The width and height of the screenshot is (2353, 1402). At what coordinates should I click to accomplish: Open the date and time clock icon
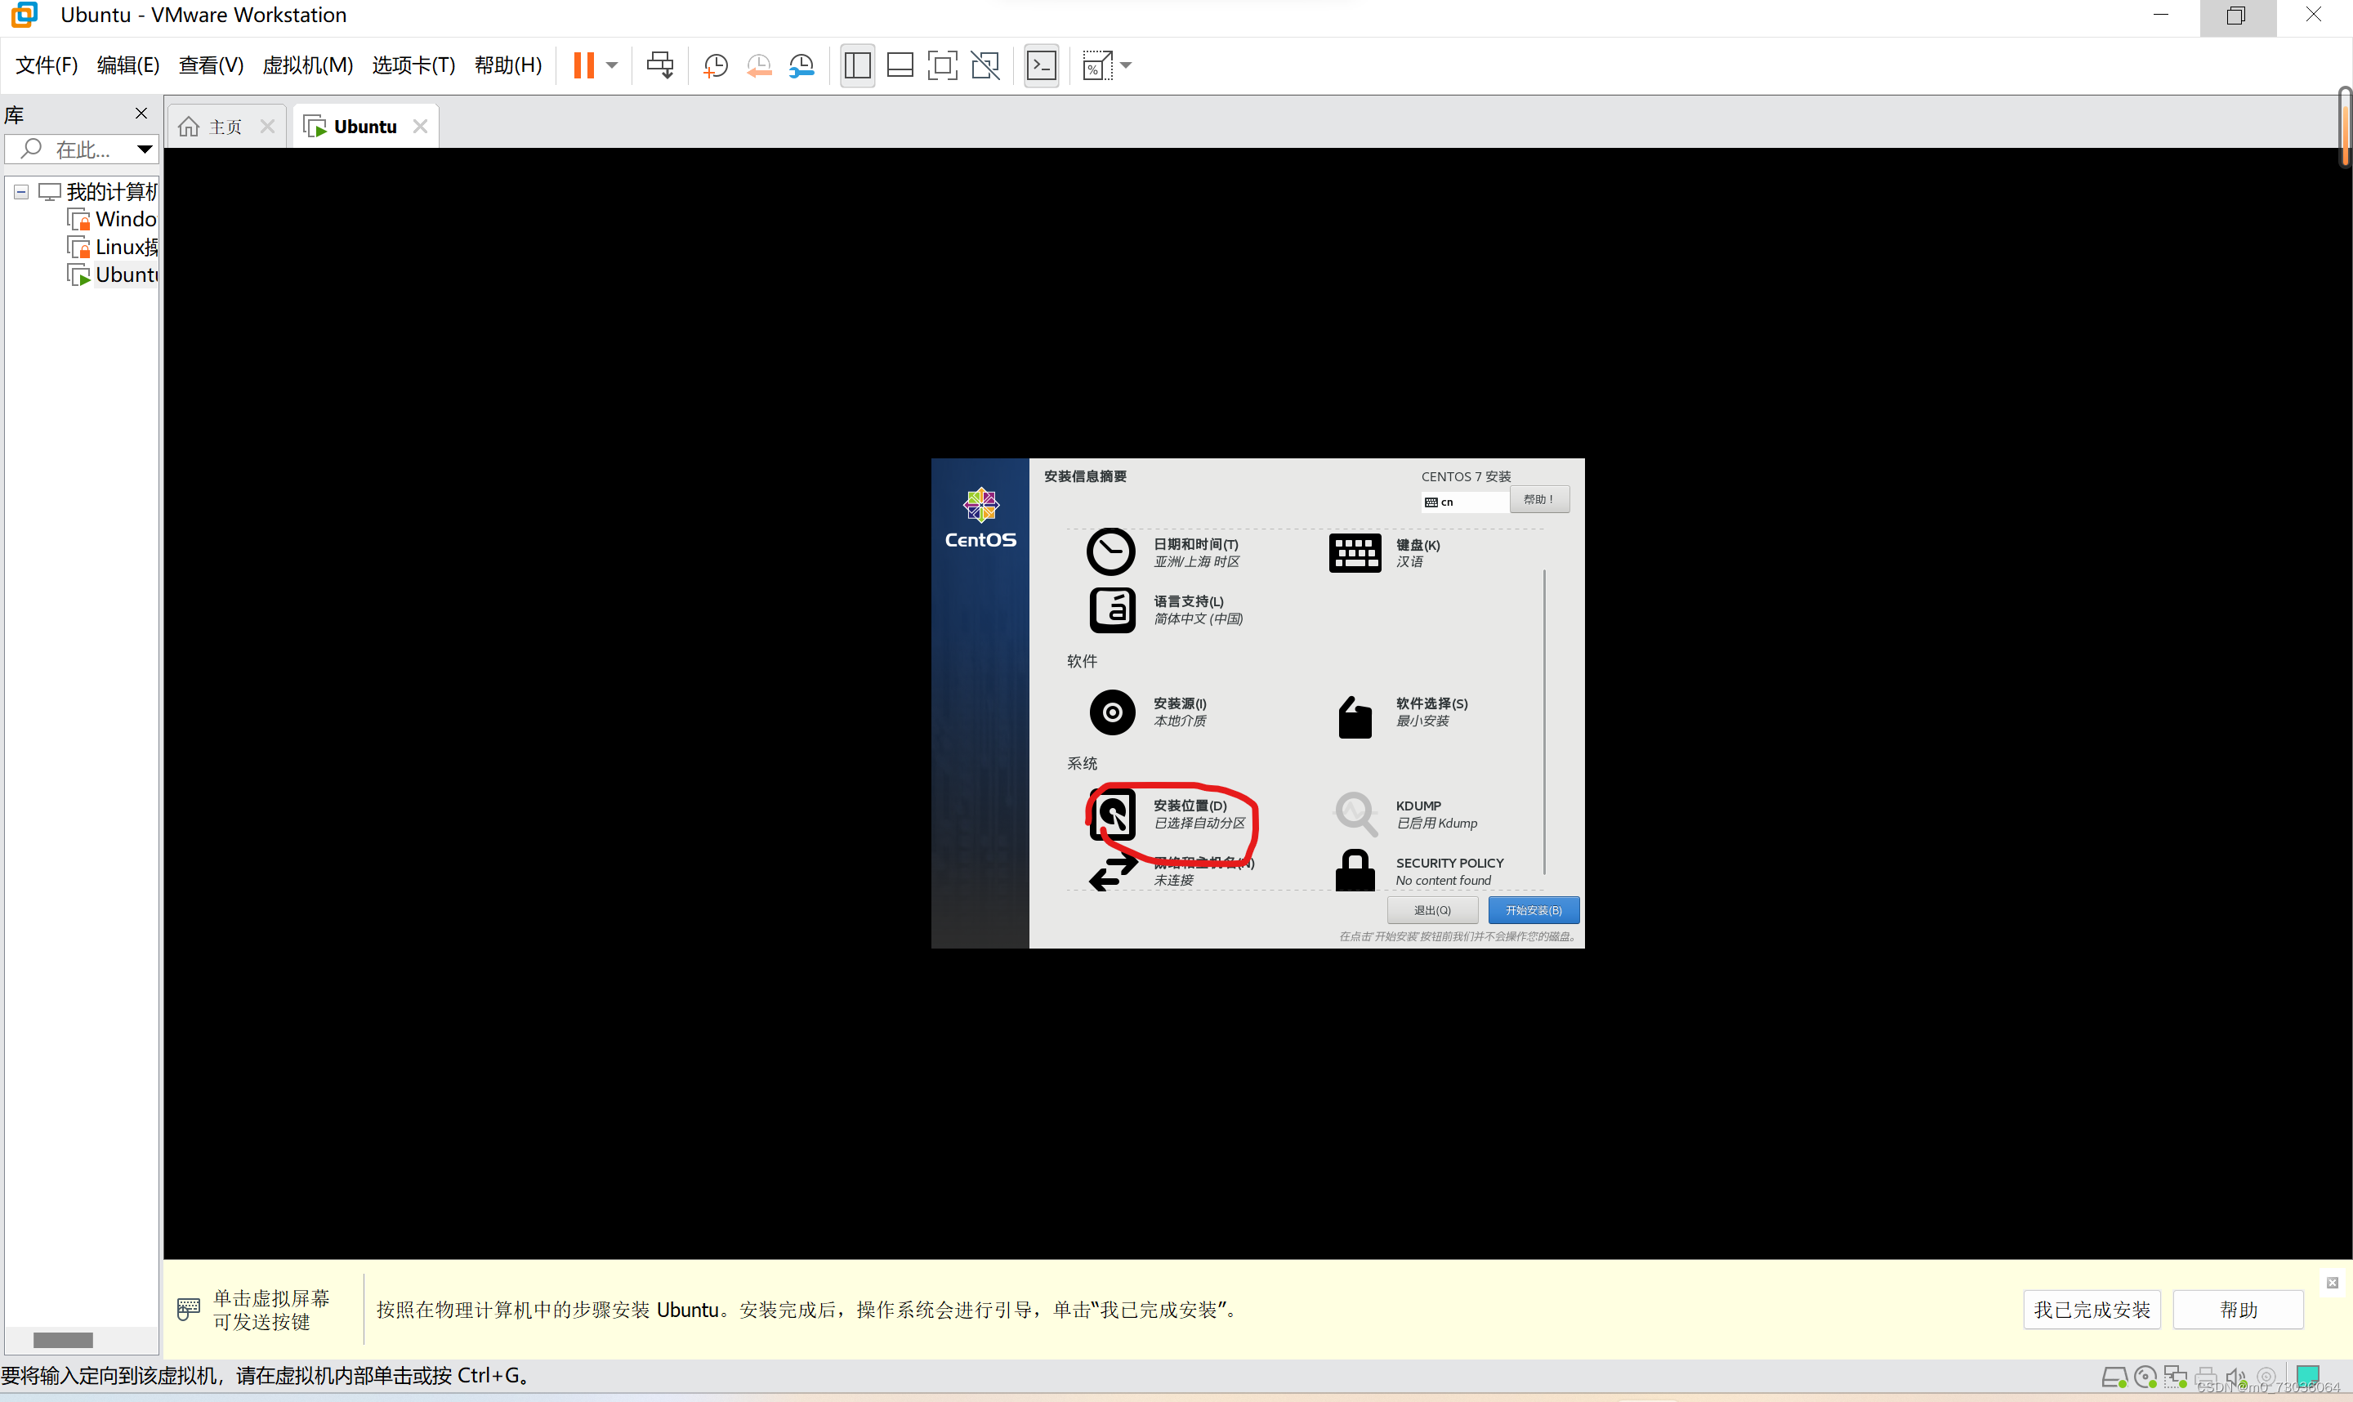click(x=1110, y=551)
